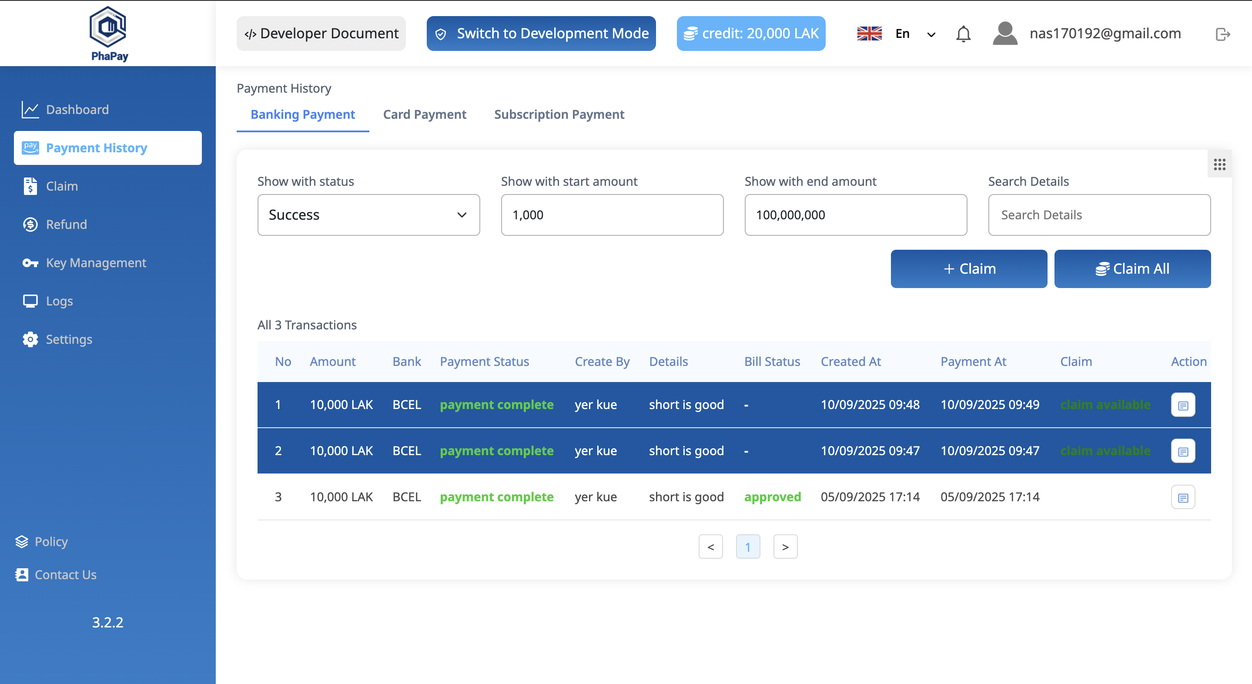The image size is (1252, 684).
Task: Click the user avatar icon
Action: click(1004, 34)
